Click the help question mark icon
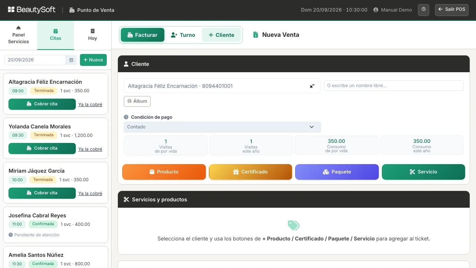This screenshot has width=476, height=268. (424, 10)
